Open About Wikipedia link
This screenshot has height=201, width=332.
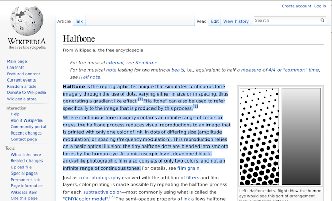[x=26, y=120]
